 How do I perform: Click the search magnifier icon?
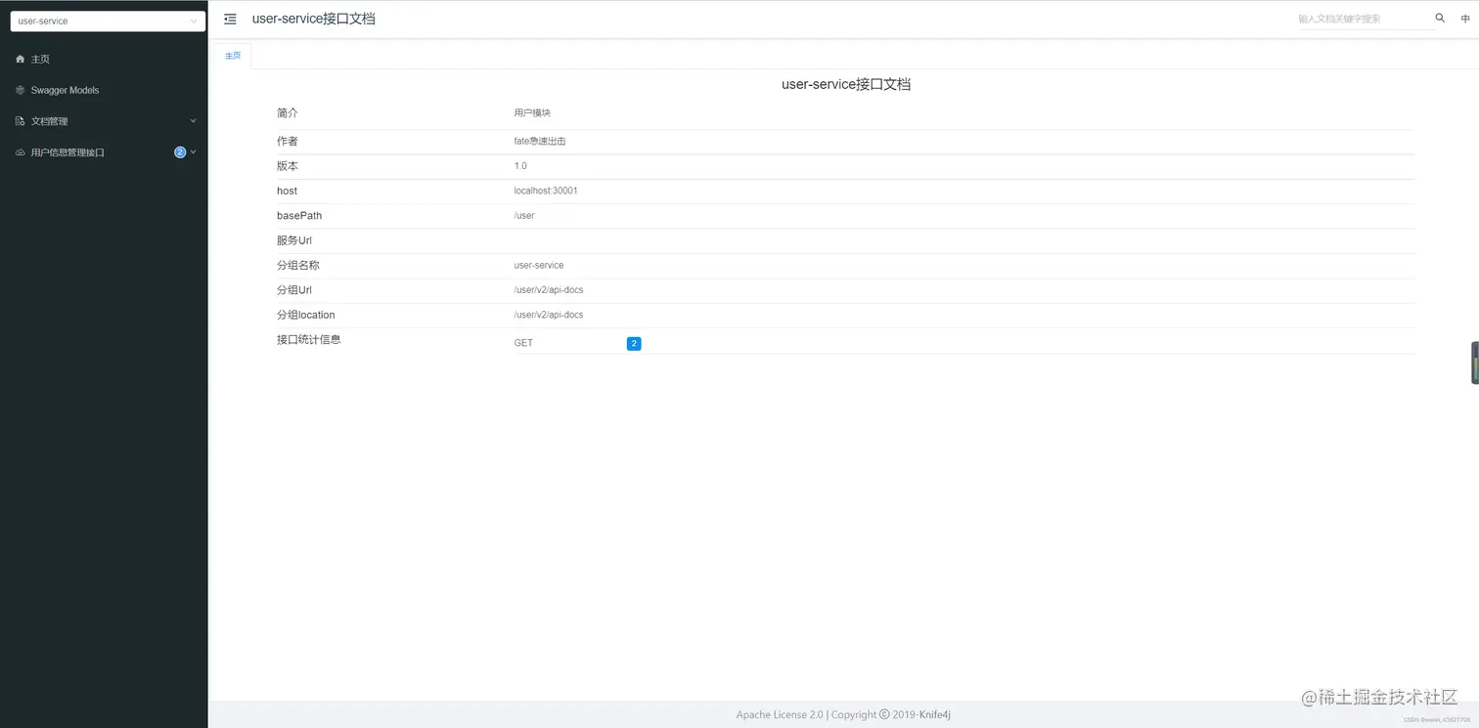1440,18
